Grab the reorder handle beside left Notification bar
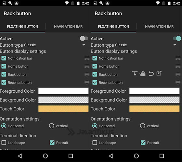182x162 pixels. pyautogui.click(x=87, y=58)
